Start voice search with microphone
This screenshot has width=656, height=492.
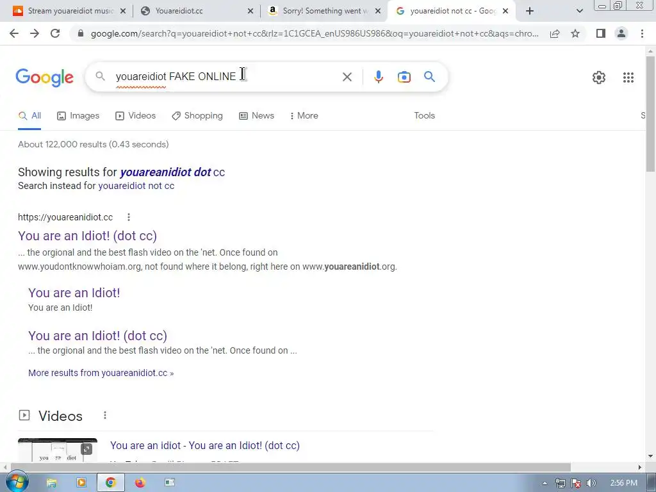pyautogui.click(x=378, y=77)
